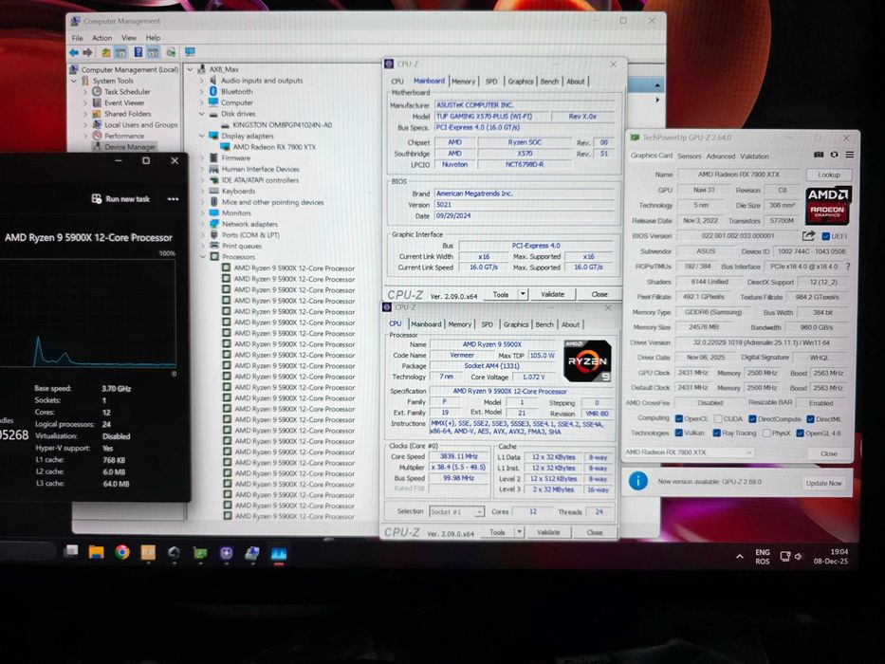Open the Tools dropdown arrow in front CPU-Z window
This screenshot has height=664, width=885.
point(519,532)
